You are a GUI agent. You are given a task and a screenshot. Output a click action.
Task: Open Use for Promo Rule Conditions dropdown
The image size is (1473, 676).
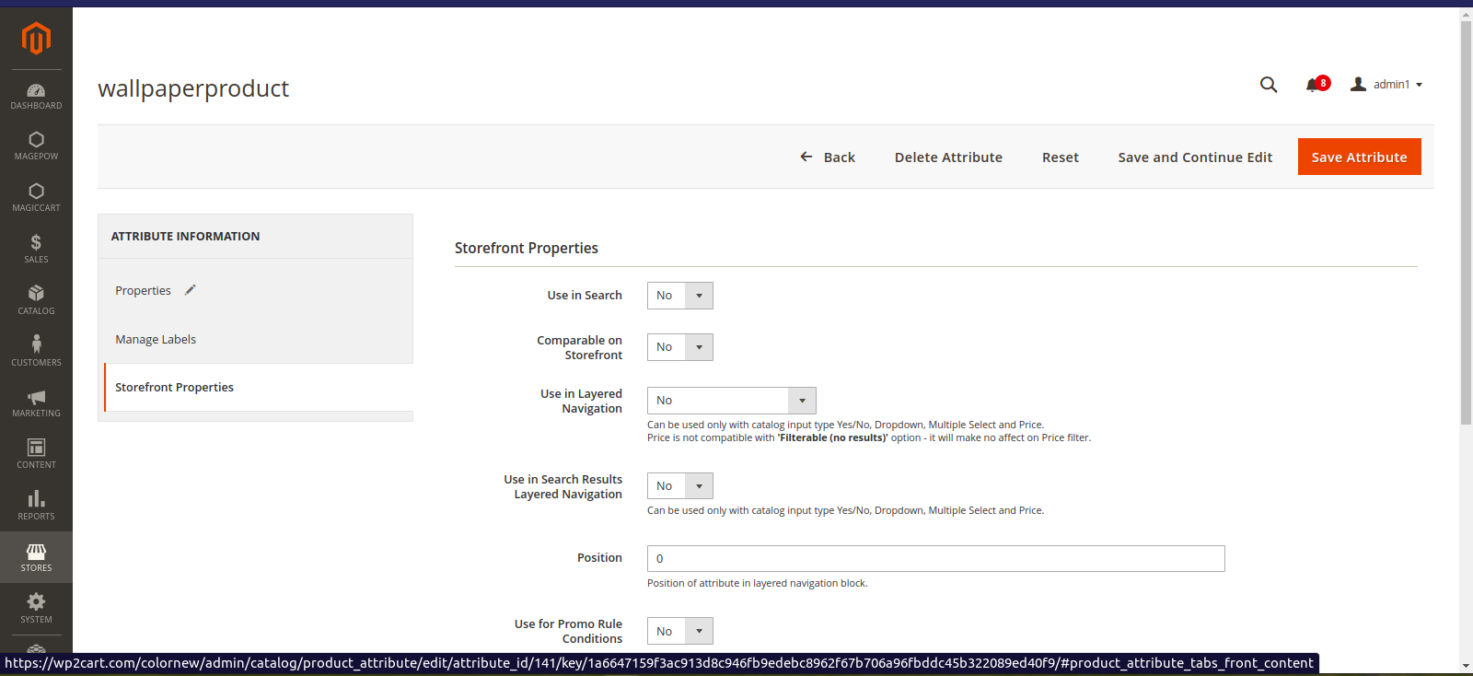(x=679, y=631)
